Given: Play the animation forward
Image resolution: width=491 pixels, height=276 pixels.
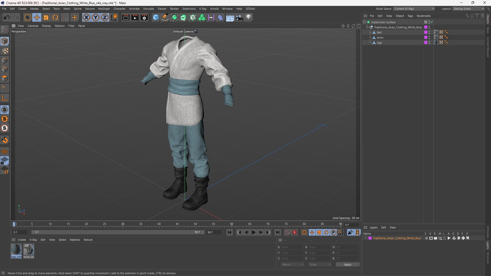Looking at the screenshot, I should click(253, 232).
